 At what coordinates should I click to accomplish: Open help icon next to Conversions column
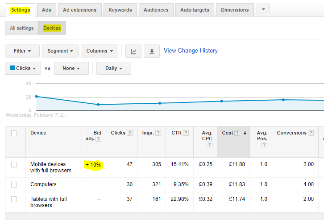(311, 133)
